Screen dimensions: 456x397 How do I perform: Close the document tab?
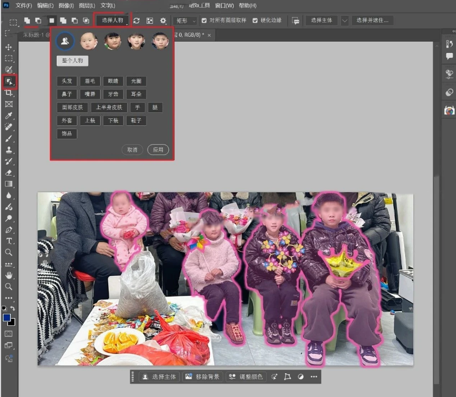(x=209, y=35)
